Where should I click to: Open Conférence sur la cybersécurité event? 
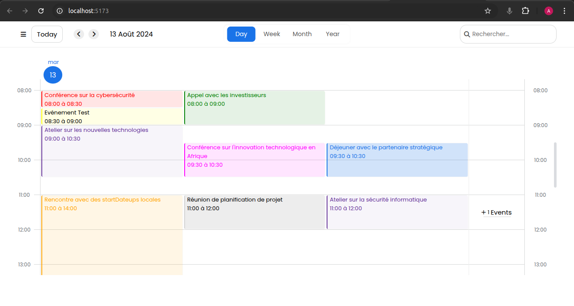(112, 99)
